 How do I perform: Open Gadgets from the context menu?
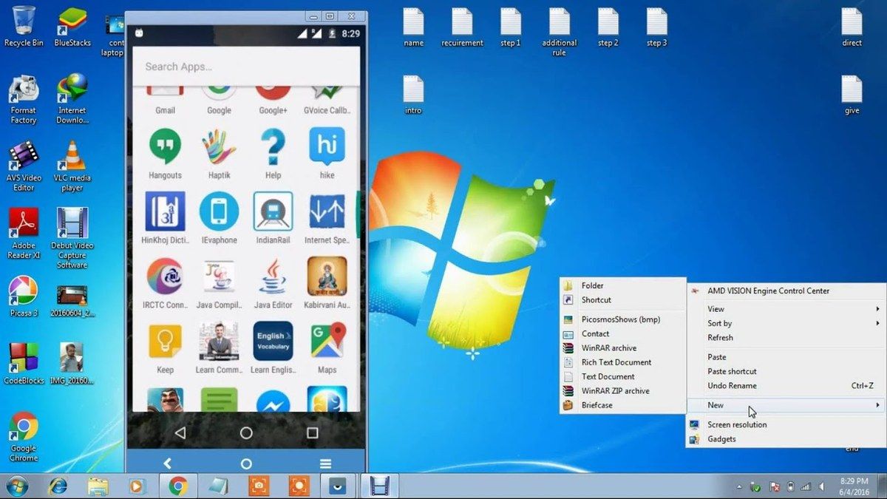[x=786, y=439]
